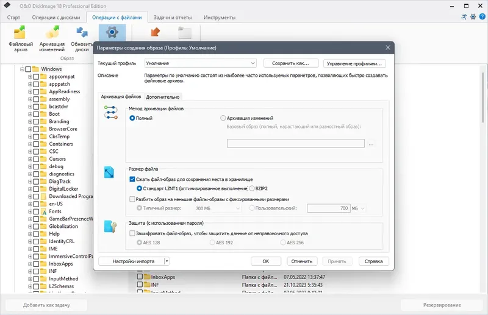The height and width of the screenshot is (315, 488).
Task: Collapse the Windows tree node
Action: [22, 69]
